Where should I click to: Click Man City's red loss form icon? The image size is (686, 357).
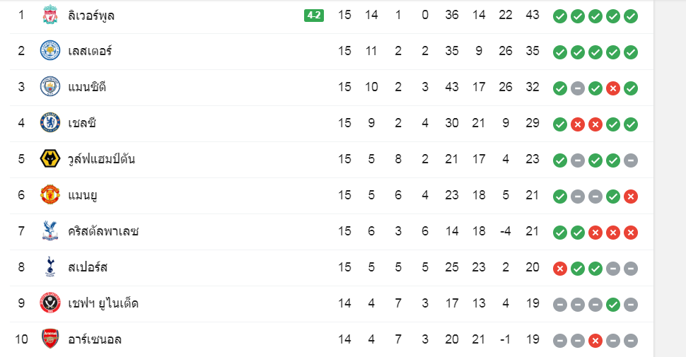[613, 88]
